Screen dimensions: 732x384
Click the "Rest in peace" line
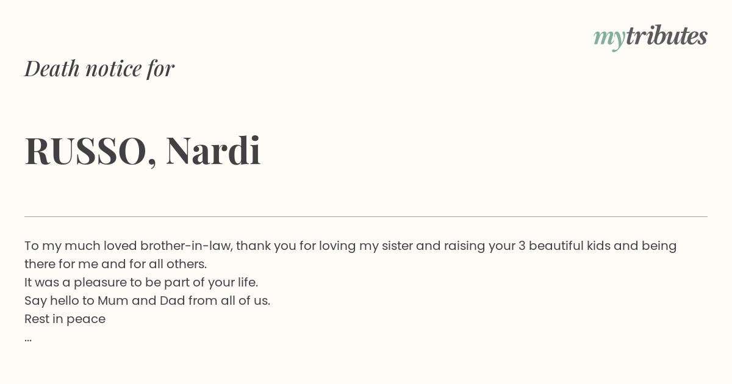(65, 319)
